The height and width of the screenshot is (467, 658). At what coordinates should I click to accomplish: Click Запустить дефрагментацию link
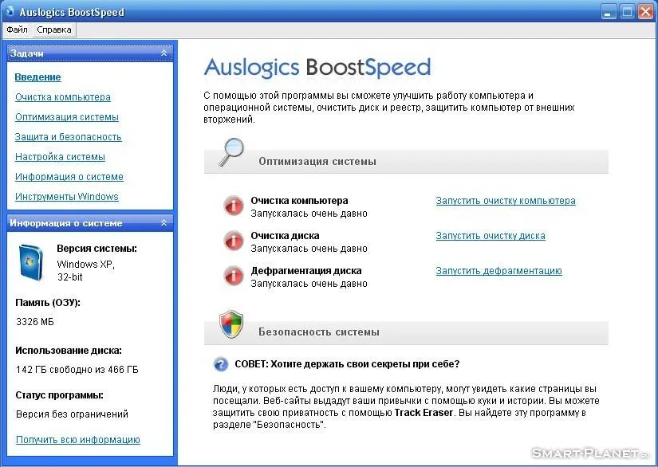[498, 271]
